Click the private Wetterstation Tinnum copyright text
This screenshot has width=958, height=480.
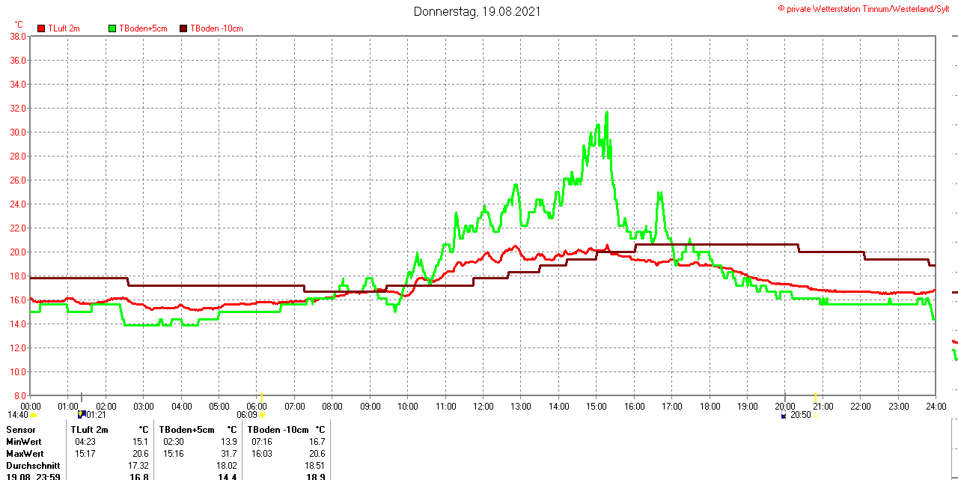click(867, 8)
